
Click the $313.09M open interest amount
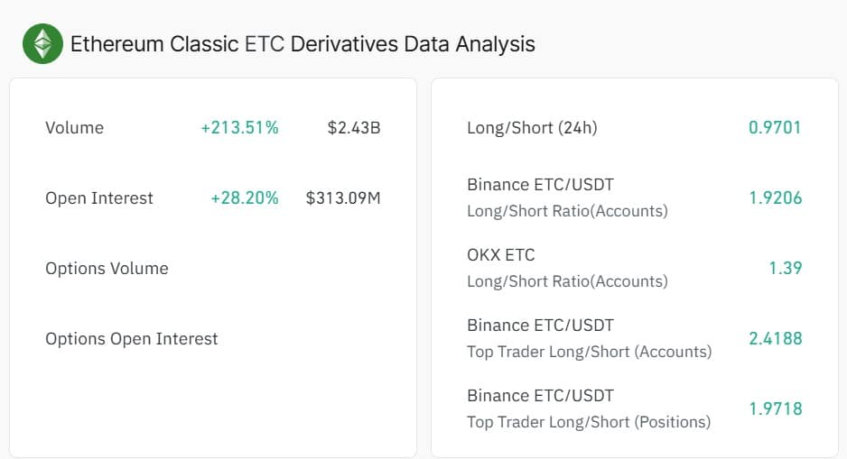(343, 198)
